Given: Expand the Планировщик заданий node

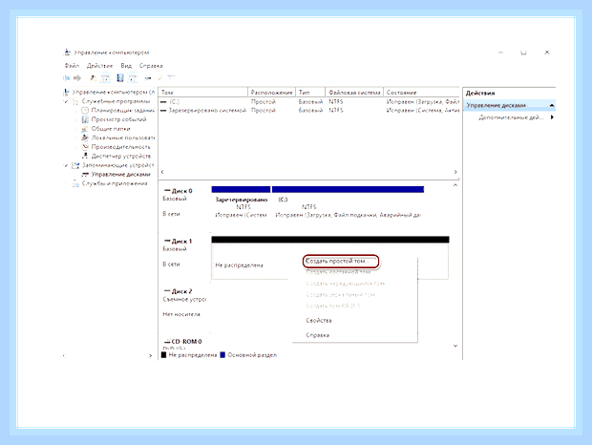Looking at the screenshot, I should pos(75,111).
